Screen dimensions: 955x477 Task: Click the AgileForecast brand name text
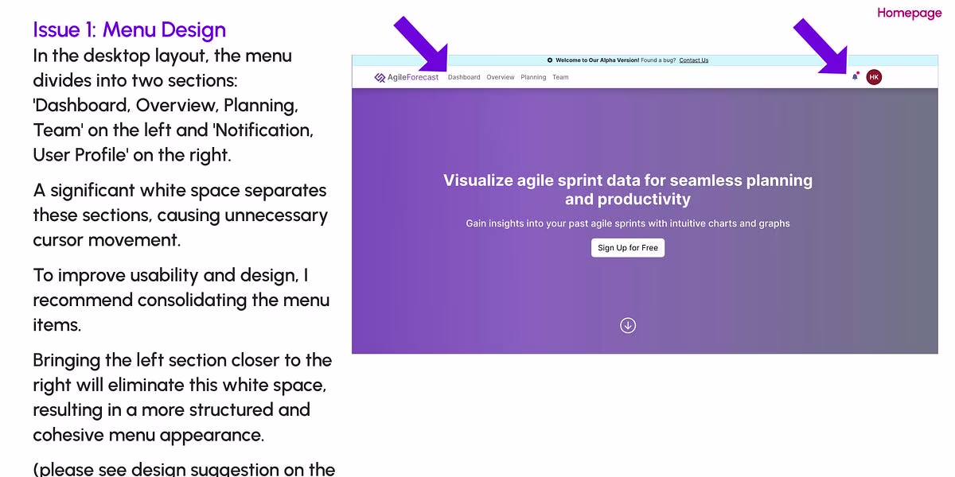point(412,77)
